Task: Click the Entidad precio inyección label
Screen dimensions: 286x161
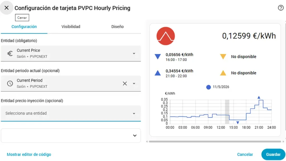Action: [x=32, y=101]
